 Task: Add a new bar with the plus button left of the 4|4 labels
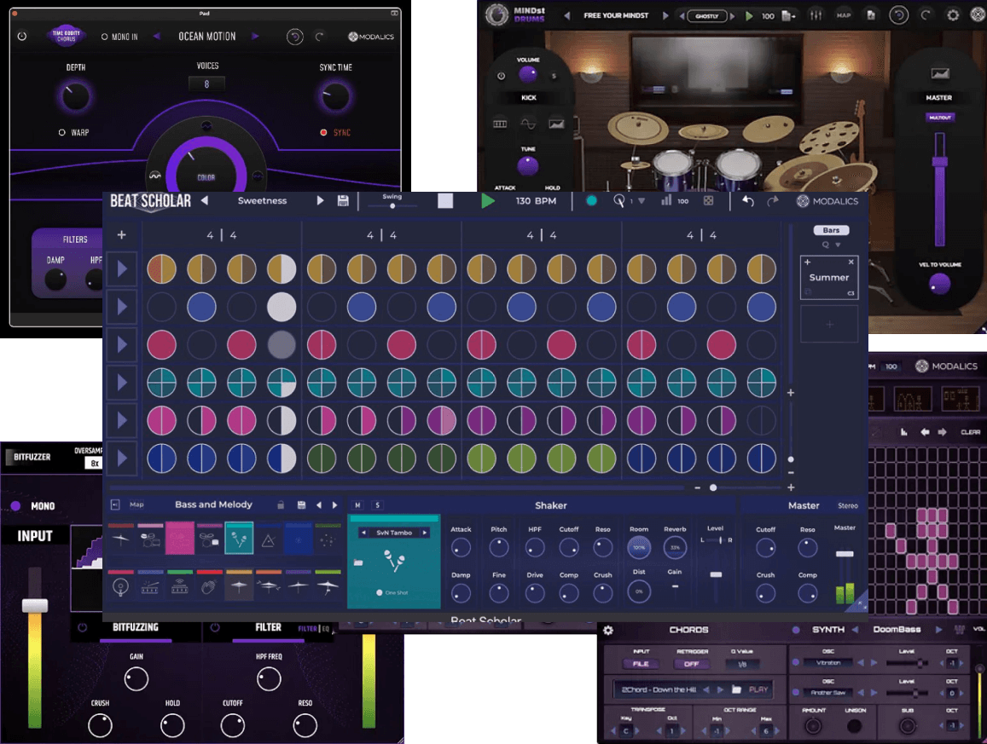coord(121,234)
